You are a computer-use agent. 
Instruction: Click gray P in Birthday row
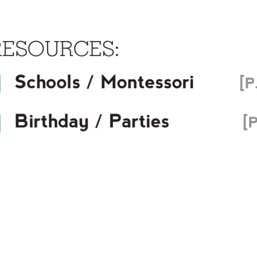(253, 122)
